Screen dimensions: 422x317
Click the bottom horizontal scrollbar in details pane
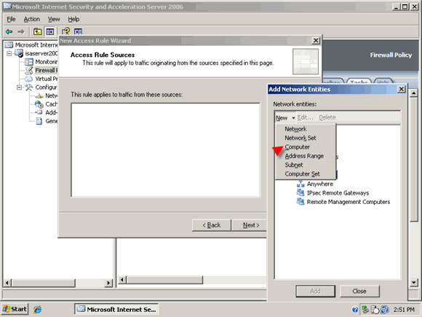point(192,280)
